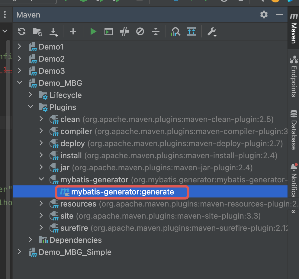Select the install plugin row
Image resolution: width=299 pixels, height=279 pixels.
(150, 156)
